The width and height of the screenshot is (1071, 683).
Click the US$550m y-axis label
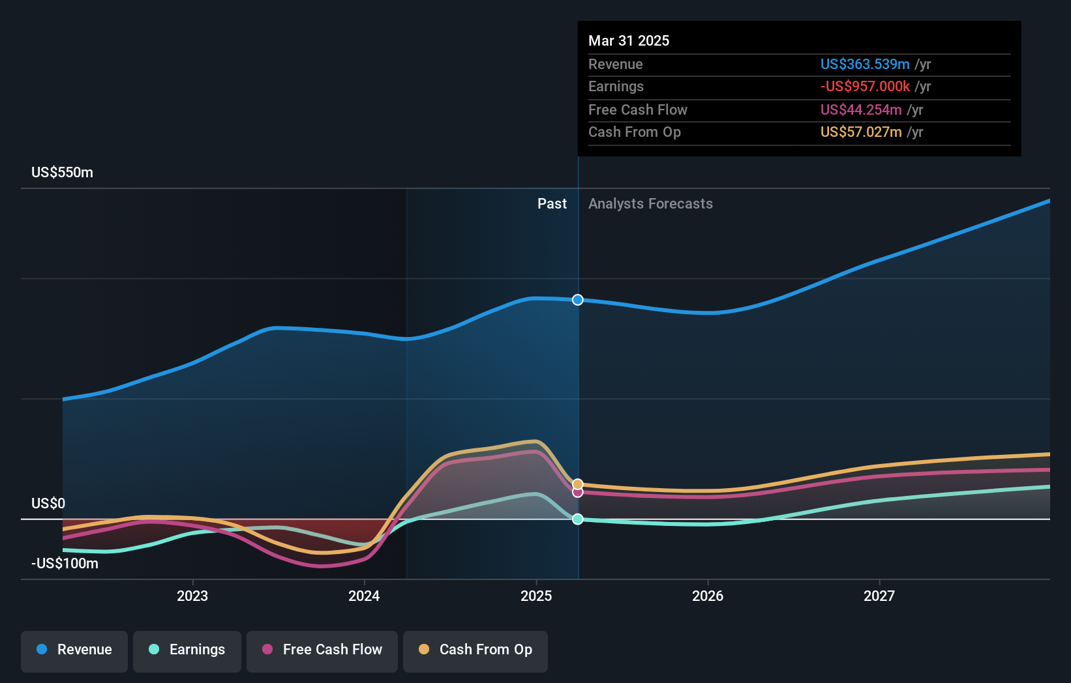pos(63,173)
